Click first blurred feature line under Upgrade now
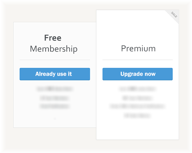The height and width of the screenshot is (153, 192). click(x=137, y=89)
